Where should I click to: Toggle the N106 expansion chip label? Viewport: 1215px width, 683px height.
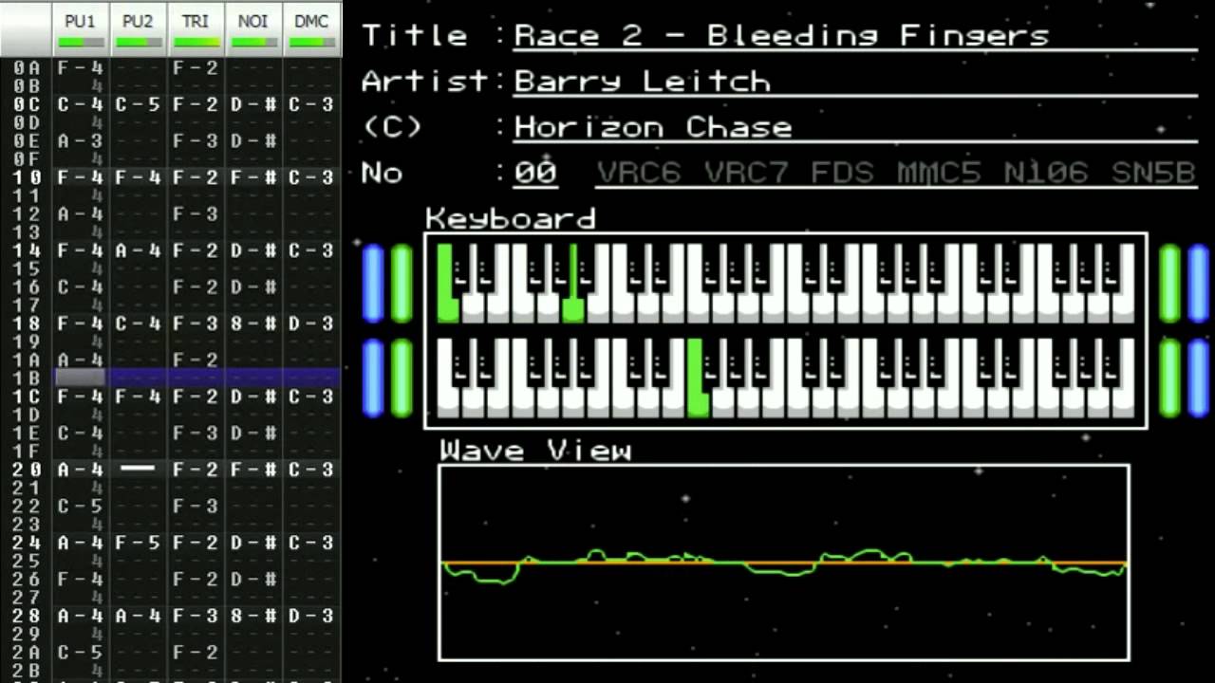[1047, 173]
